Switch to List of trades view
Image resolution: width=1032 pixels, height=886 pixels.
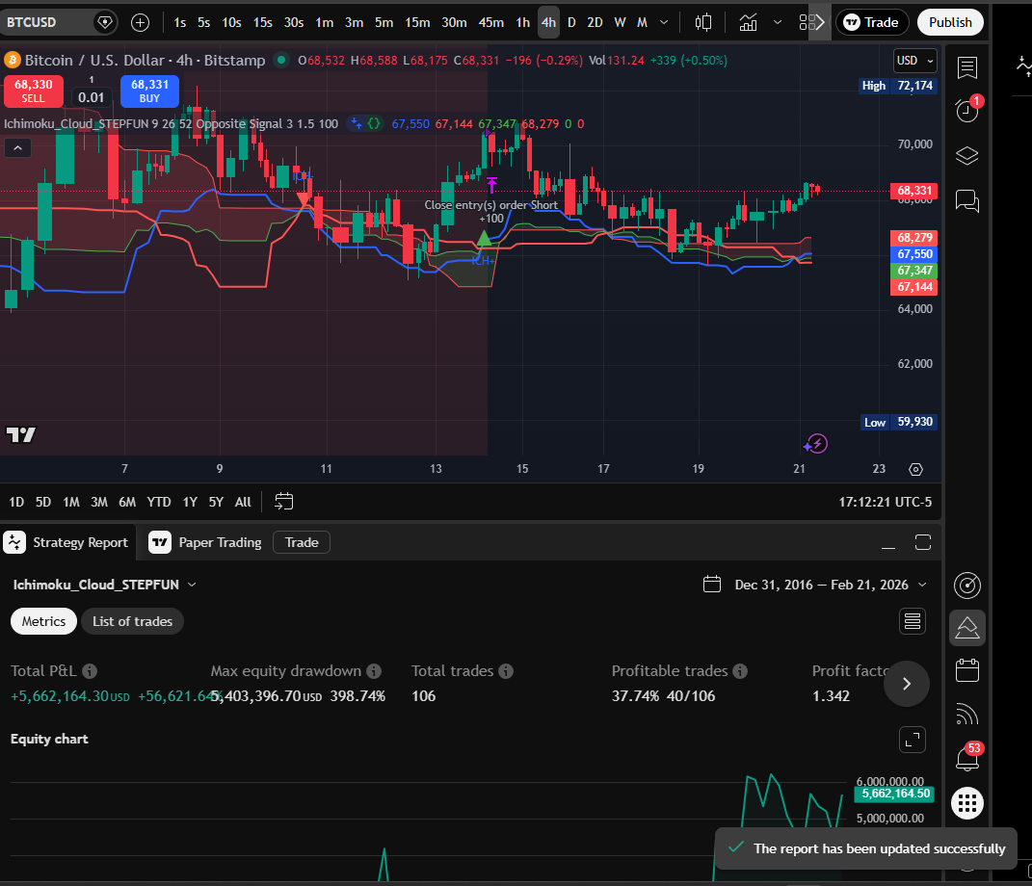[x=132, y=621]
